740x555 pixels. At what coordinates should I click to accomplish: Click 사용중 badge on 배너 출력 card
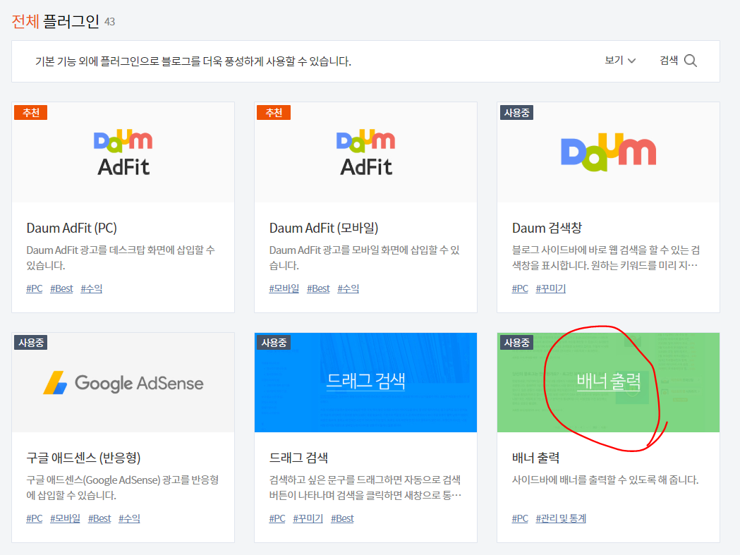[517, 343]
